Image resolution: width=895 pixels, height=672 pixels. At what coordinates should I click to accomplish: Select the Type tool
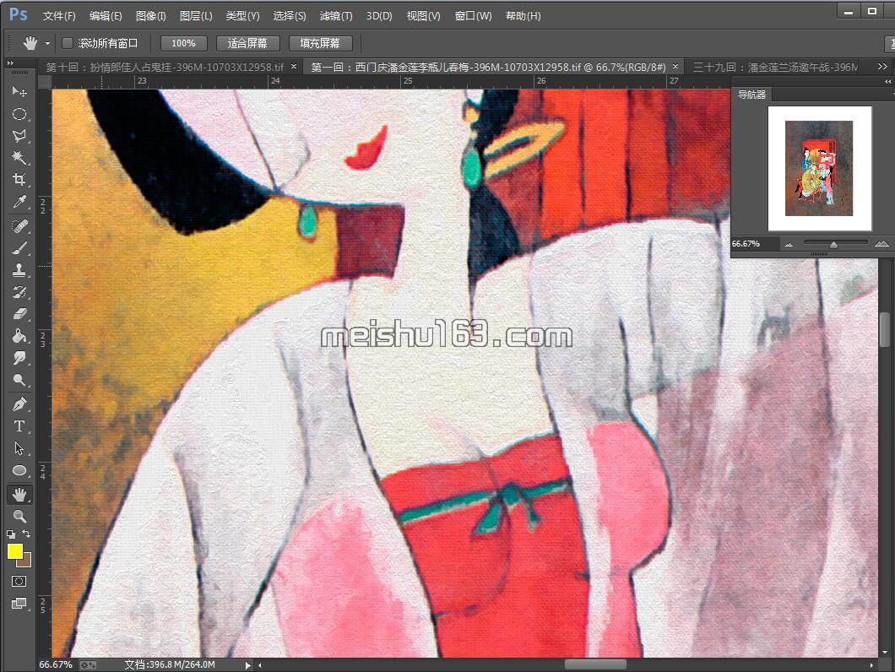[x=19, y=426]
